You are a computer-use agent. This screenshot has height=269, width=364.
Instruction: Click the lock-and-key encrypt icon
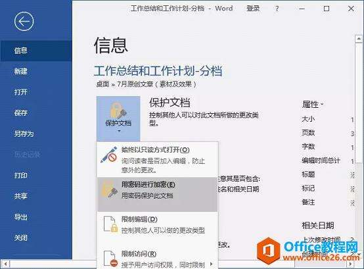[x=110, y=189]
